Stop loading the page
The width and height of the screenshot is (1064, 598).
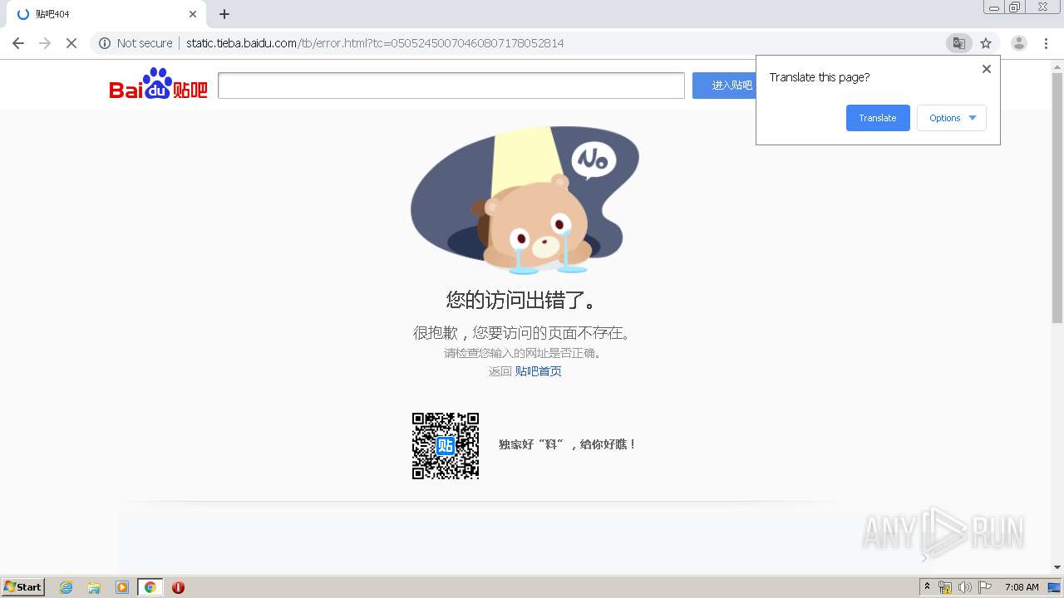coord(71,43)
